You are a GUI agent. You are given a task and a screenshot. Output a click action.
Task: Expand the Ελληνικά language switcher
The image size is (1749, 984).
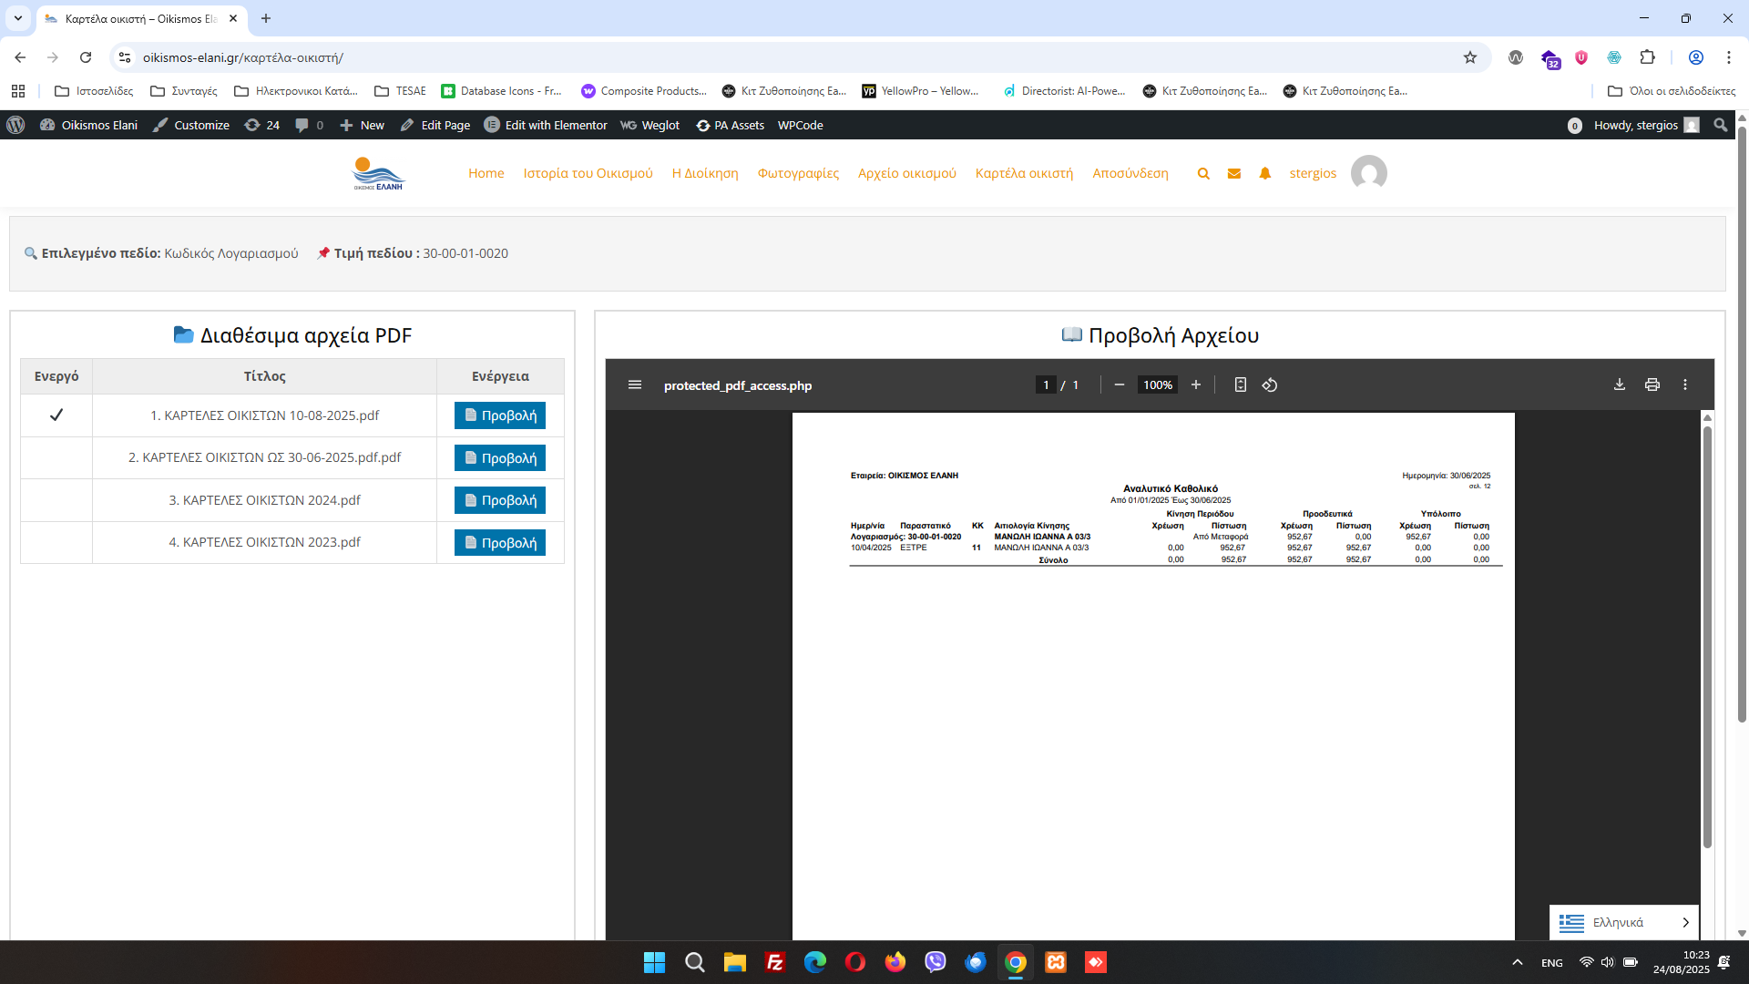[x=1623, y=922]
